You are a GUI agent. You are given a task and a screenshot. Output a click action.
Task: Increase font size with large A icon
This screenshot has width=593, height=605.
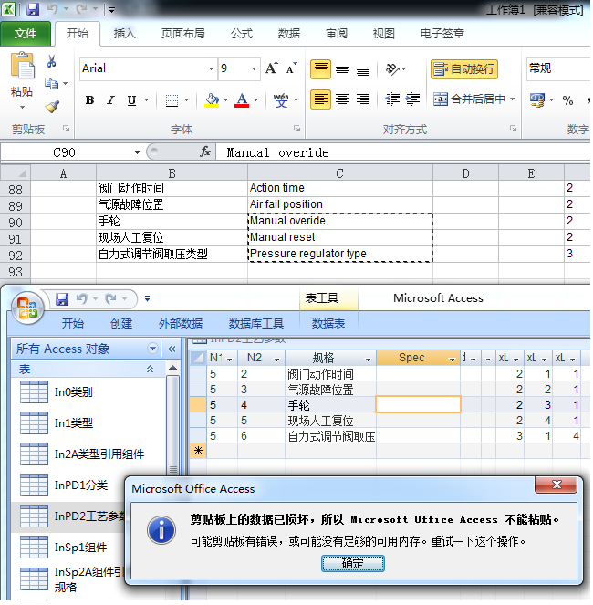tap(272, 68)
